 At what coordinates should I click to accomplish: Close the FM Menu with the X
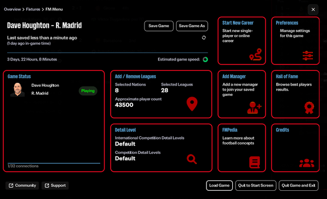pos(313,9)
